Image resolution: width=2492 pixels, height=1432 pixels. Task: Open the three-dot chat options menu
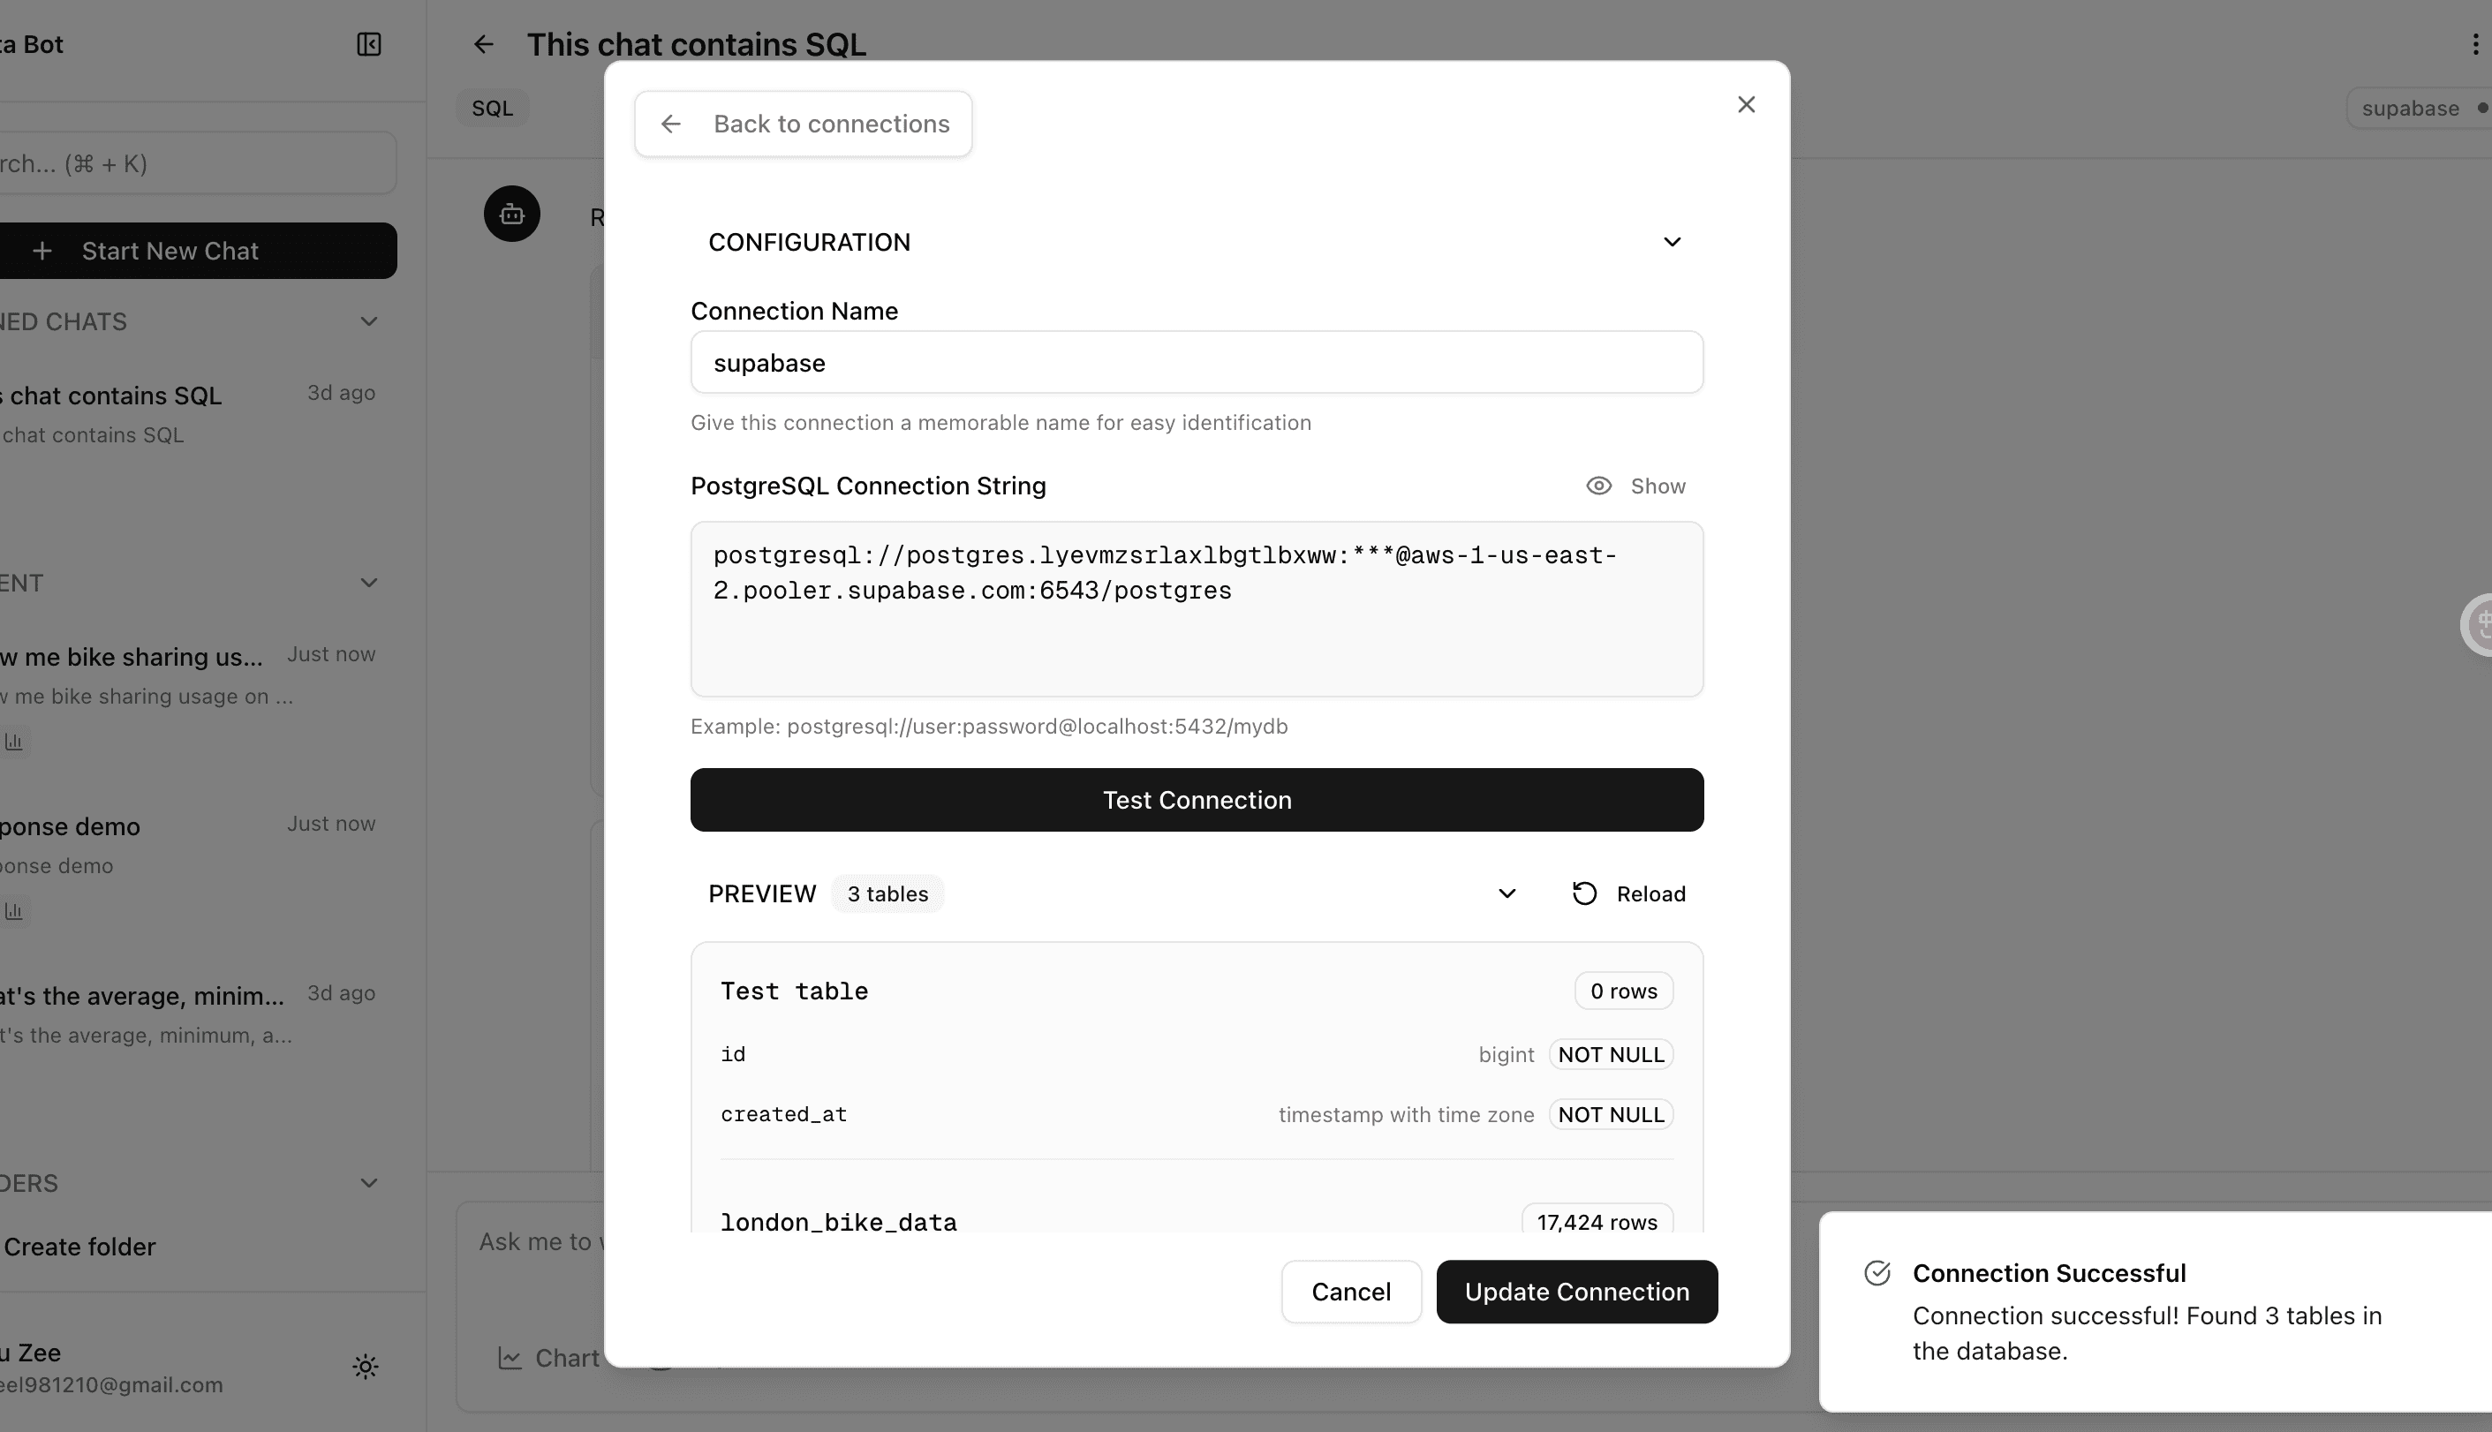[2474, 43]
